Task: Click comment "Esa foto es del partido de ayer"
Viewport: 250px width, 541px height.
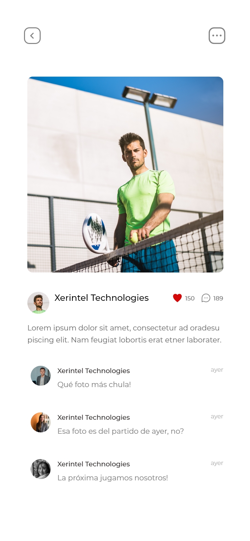Action: [121, 431]
